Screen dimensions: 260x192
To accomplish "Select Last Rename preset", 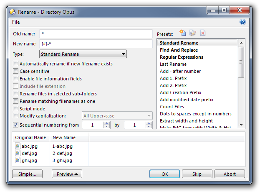I will coord(197,64).
